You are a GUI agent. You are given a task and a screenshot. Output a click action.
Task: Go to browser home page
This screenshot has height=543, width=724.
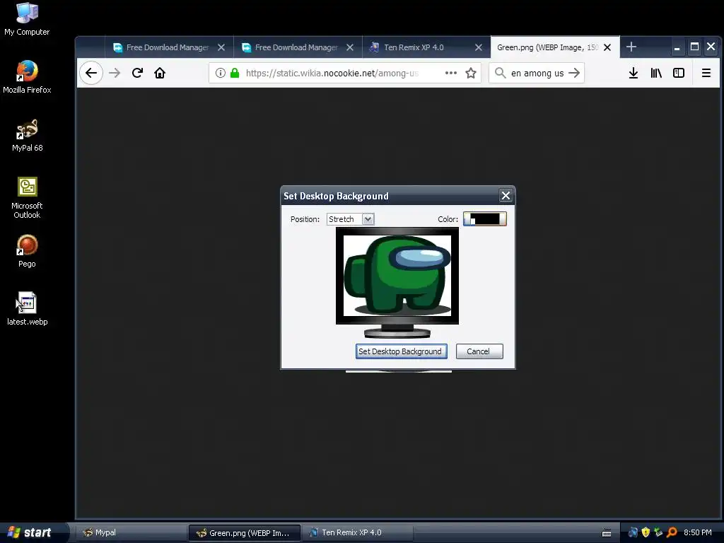160,73
